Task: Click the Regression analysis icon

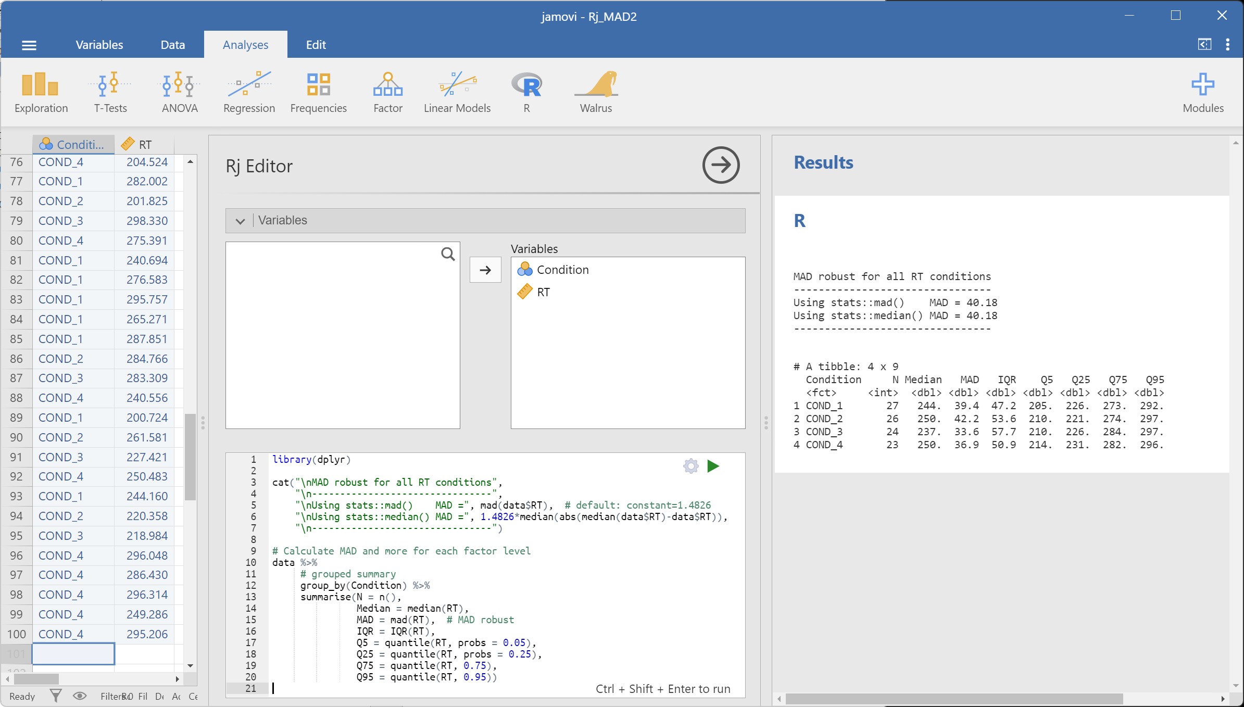Action: point(248,92)
